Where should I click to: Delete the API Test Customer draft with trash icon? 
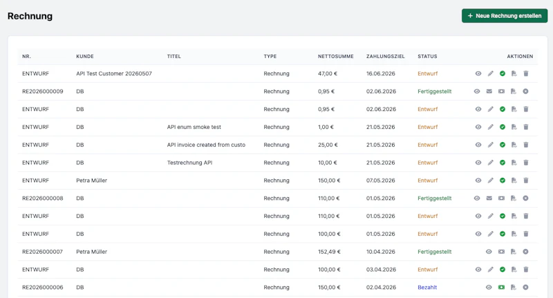pos(526,74)
